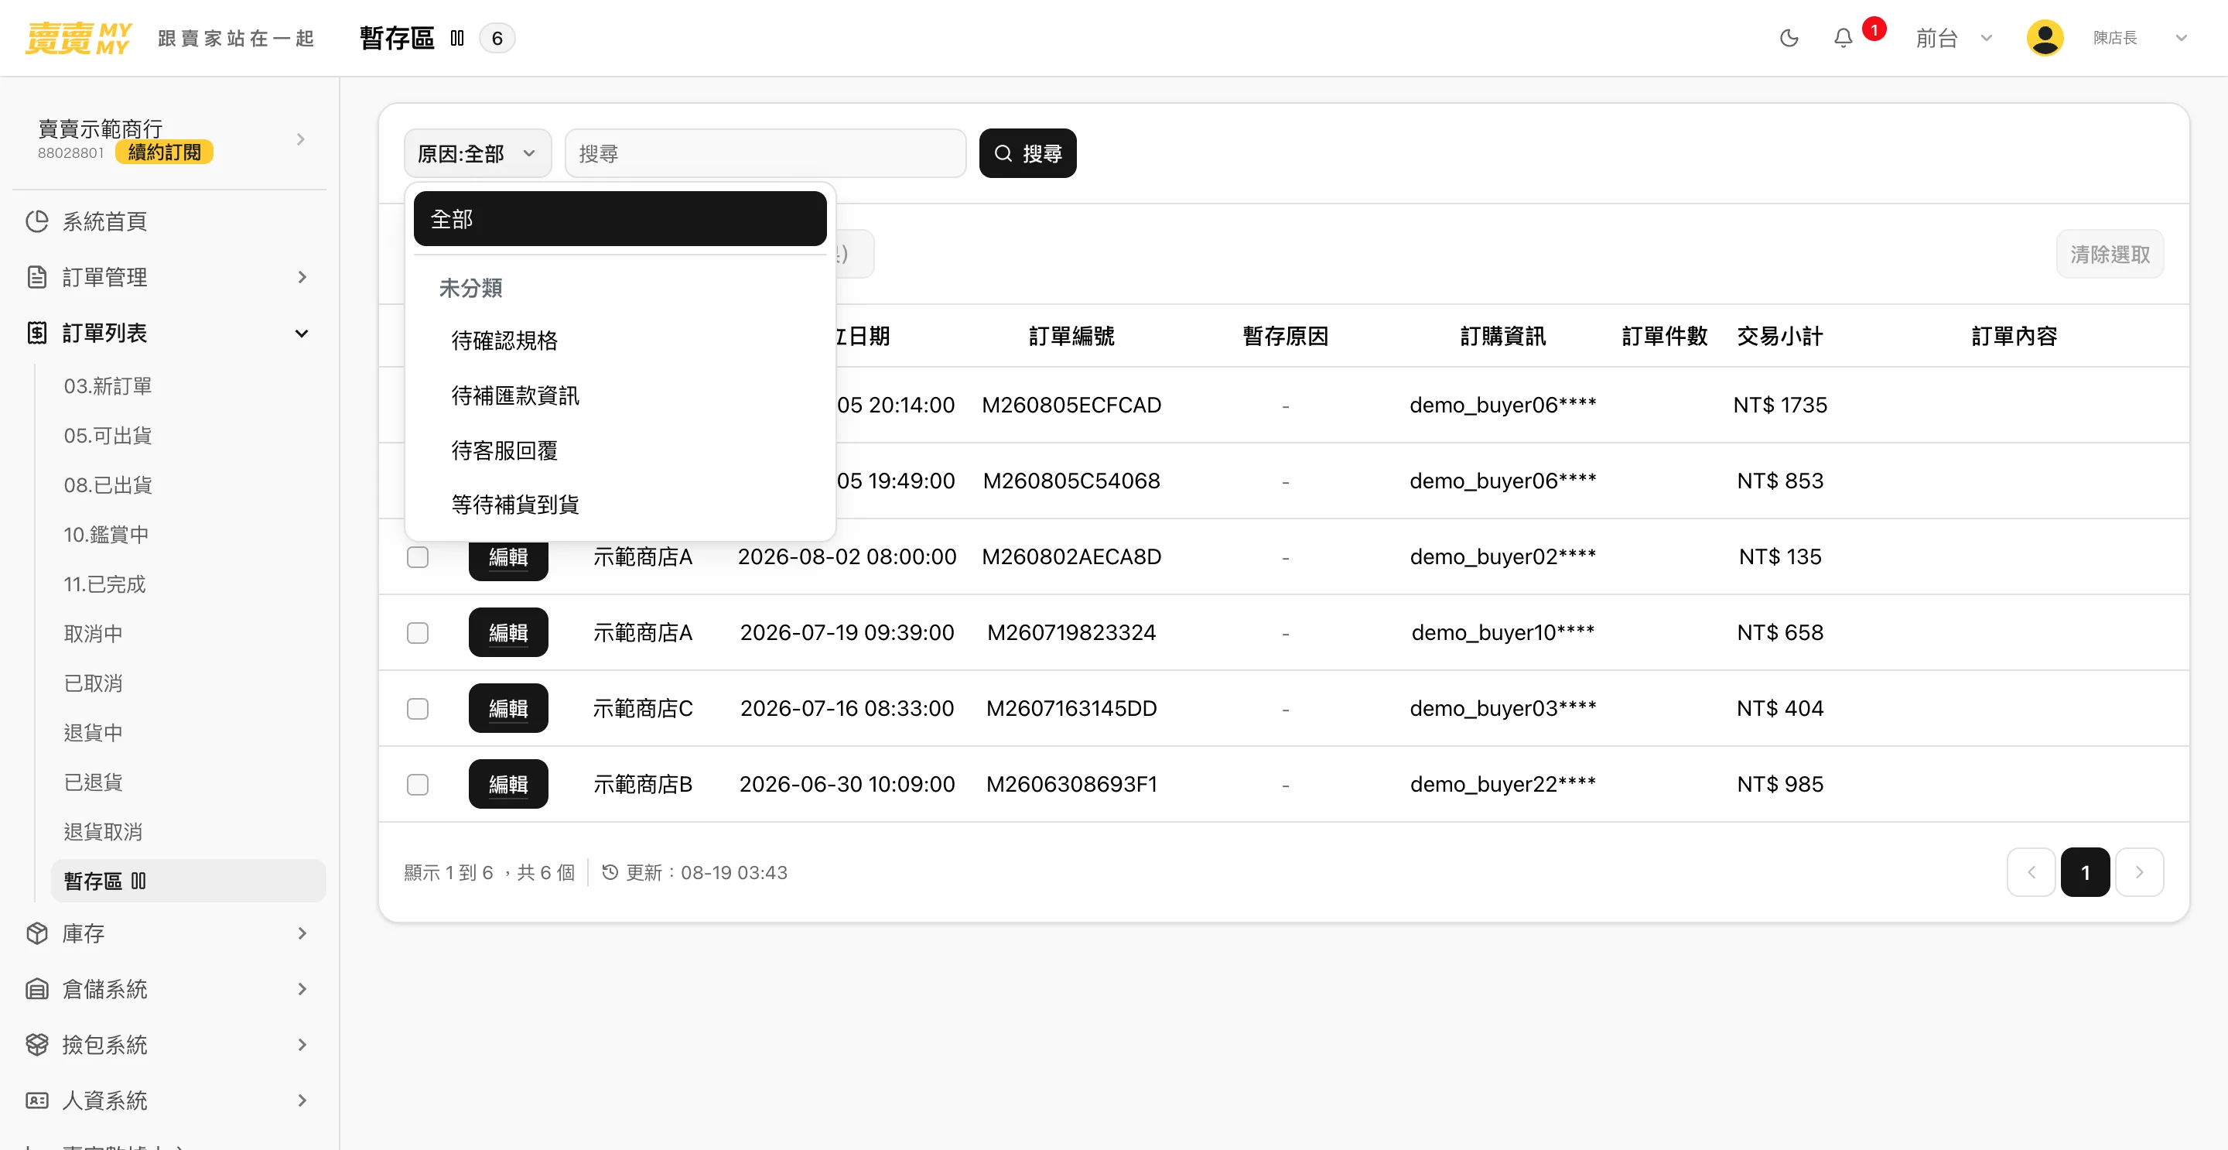This screenshot has width=2228, height=1150.
Task: Click the user avatar icon
Action: 2045,38
